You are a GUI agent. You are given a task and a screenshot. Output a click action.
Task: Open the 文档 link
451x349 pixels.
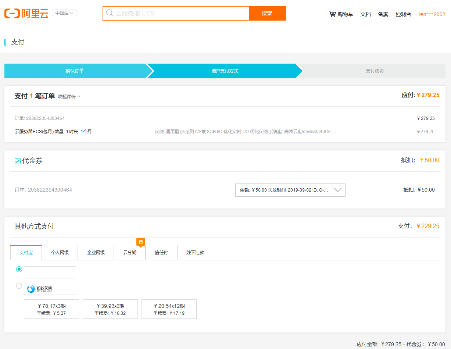point(366,14)
